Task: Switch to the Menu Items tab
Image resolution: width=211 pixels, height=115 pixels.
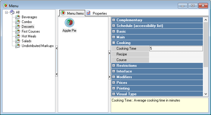Action: coord(72,13)
